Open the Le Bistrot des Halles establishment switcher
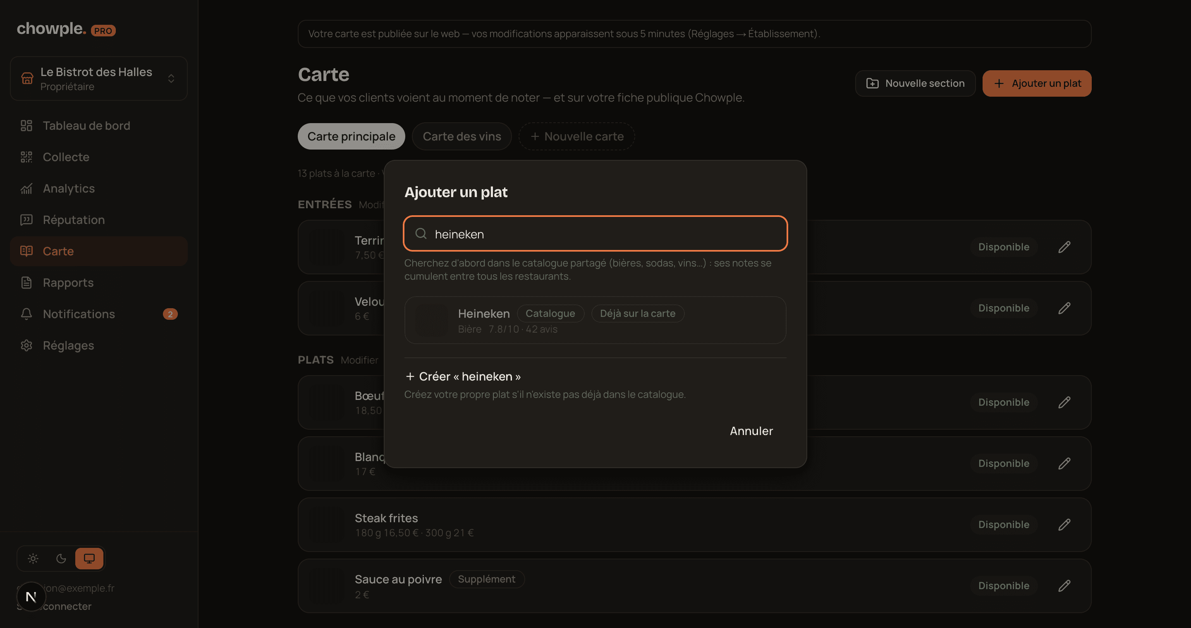The width and height of the screenshot is (1191, 628). [98, 78]
